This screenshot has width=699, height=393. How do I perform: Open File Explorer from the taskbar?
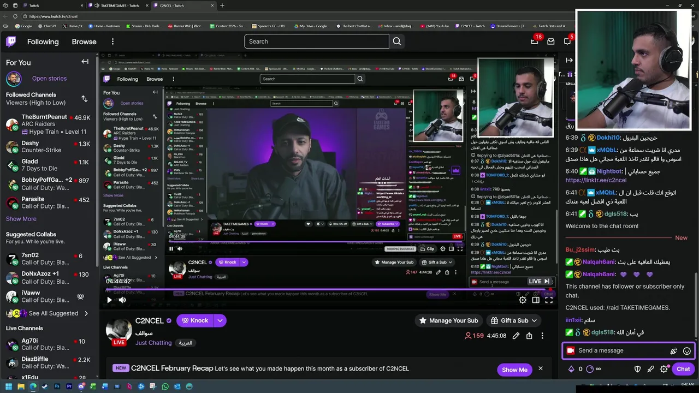pos(21,386)
